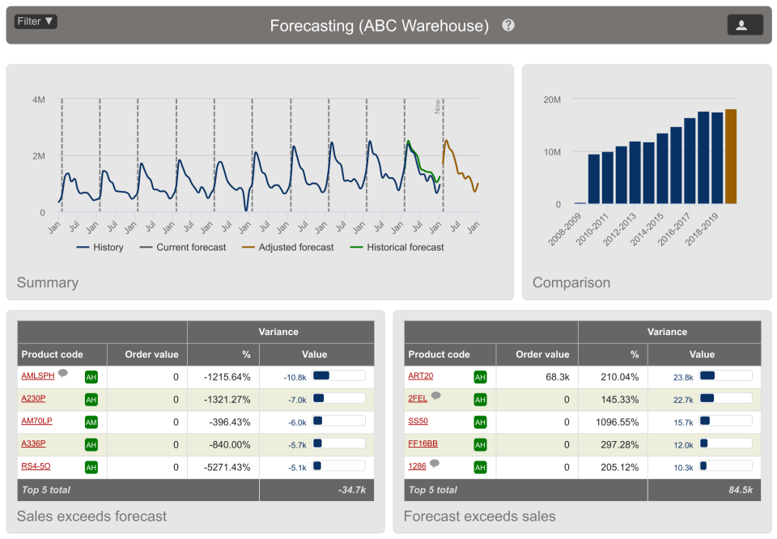Viewport: 777px width, 539px height.
Task: Click the 84.5k top 5 total
Action: [x=741, y=490]
